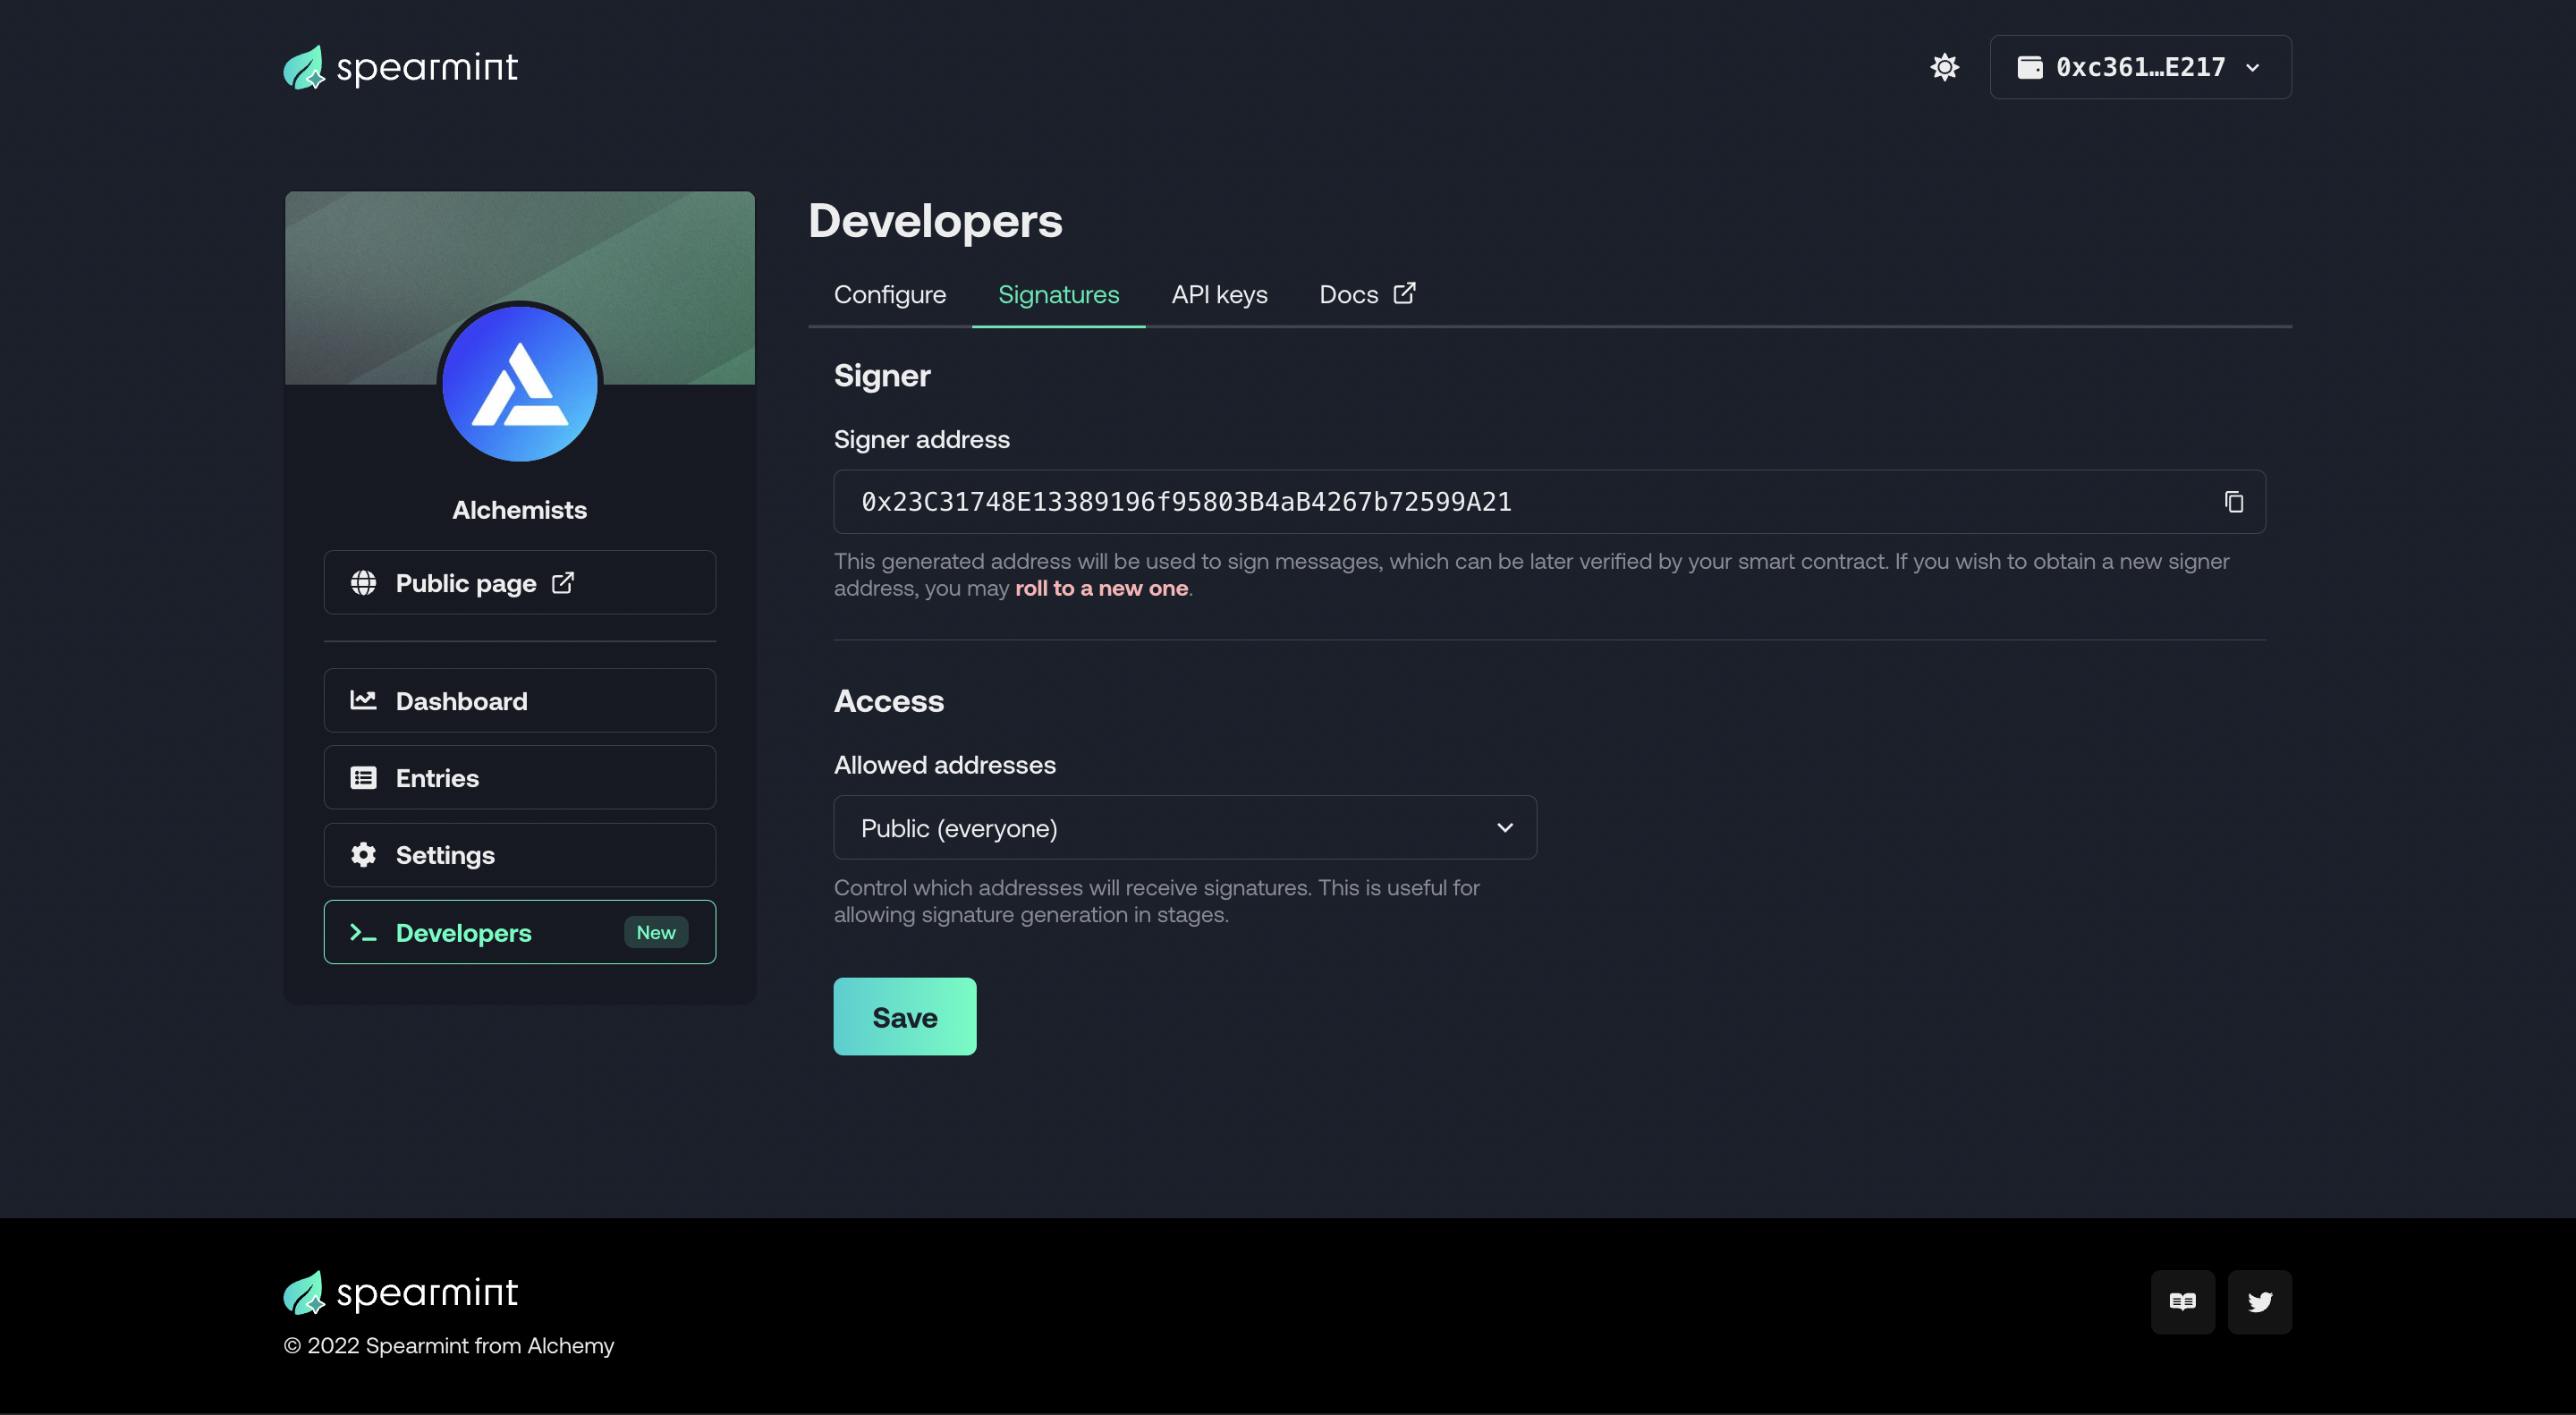Click the New badge on Developers
The width and height of the screenshot is (2576, 1415).
point(656,932)
